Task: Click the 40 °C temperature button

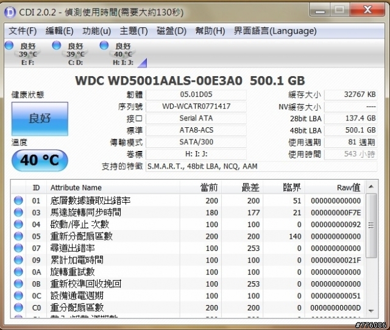Action: pyautogui.click(x=40, y=160)
